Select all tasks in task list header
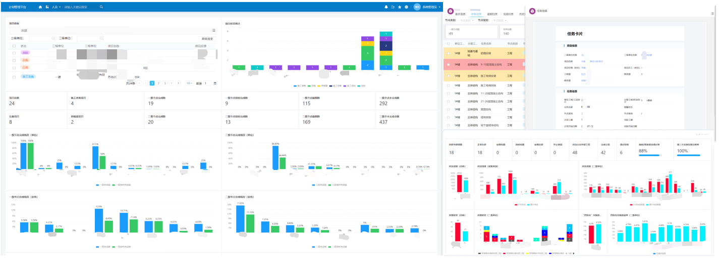Screen dimensions: 719x259 pos(448,44)
